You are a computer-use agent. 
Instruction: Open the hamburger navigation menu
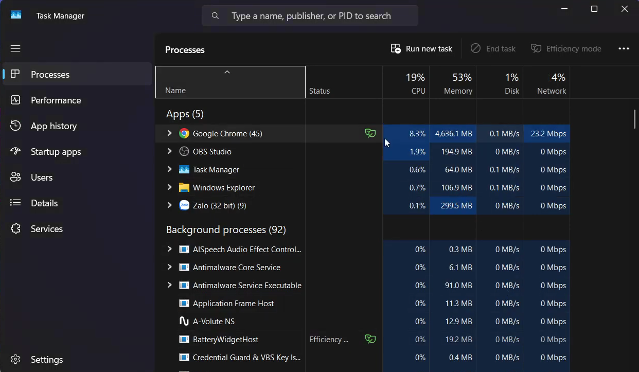[15, 48]
